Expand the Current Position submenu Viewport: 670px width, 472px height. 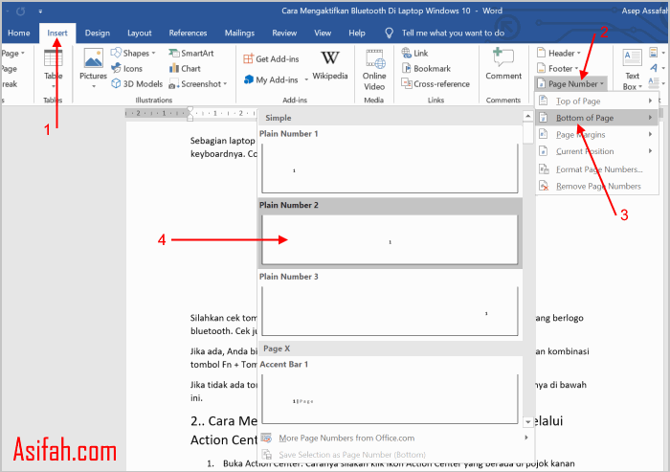pos(650,151)
